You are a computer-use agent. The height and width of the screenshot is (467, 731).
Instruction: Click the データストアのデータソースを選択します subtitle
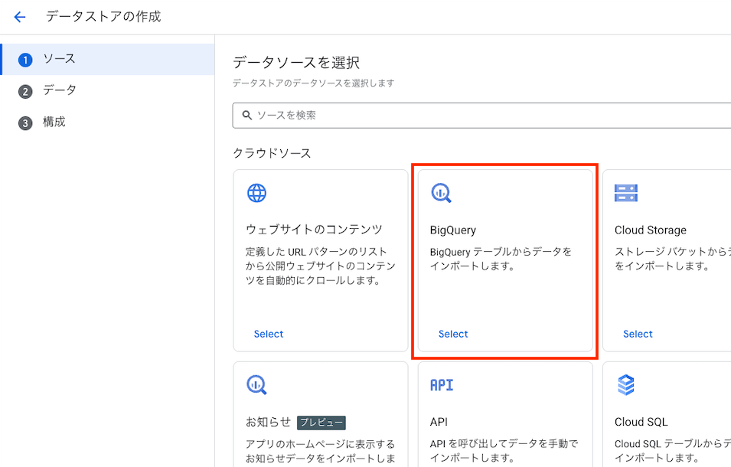(313, 83)
